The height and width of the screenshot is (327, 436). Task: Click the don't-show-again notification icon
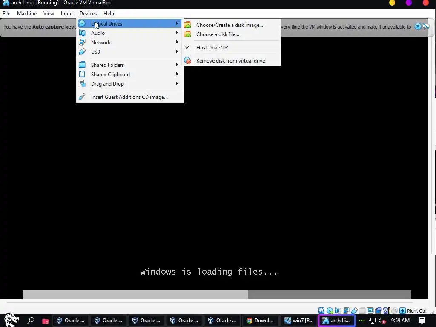(x=426, y=26)
